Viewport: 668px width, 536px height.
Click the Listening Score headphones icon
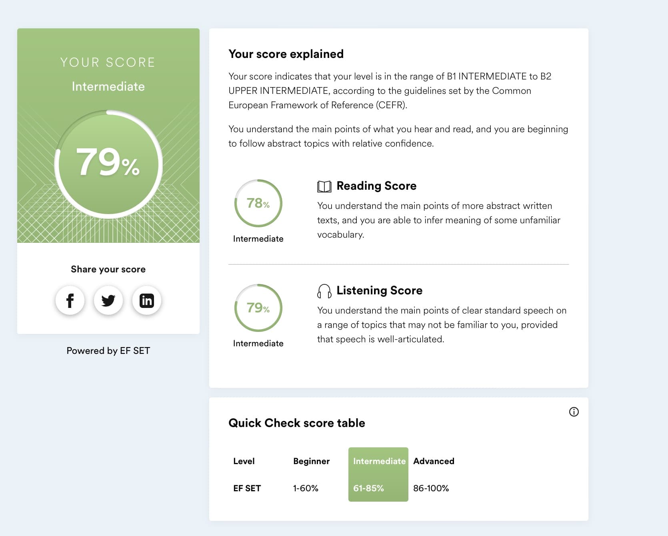coord(324,291)
